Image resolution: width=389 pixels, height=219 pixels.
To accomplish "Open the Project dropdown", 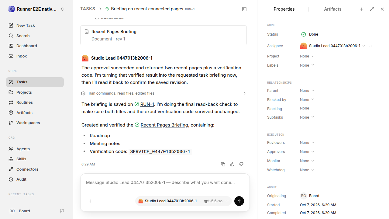I will coord(307,56).
